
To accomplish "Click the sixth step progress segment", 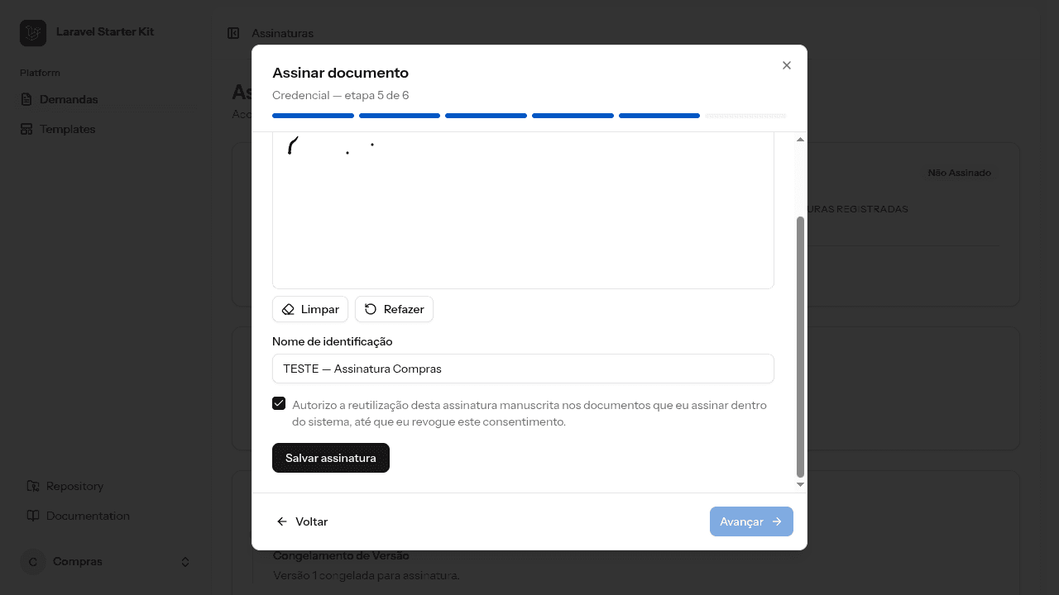I will (746, 116).
